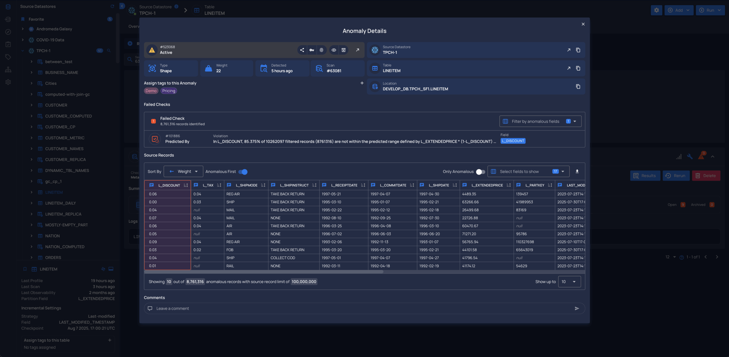
Task: Open the Source Datastore TPCH-1 external link arrow
Action: (x=569, y=50)
